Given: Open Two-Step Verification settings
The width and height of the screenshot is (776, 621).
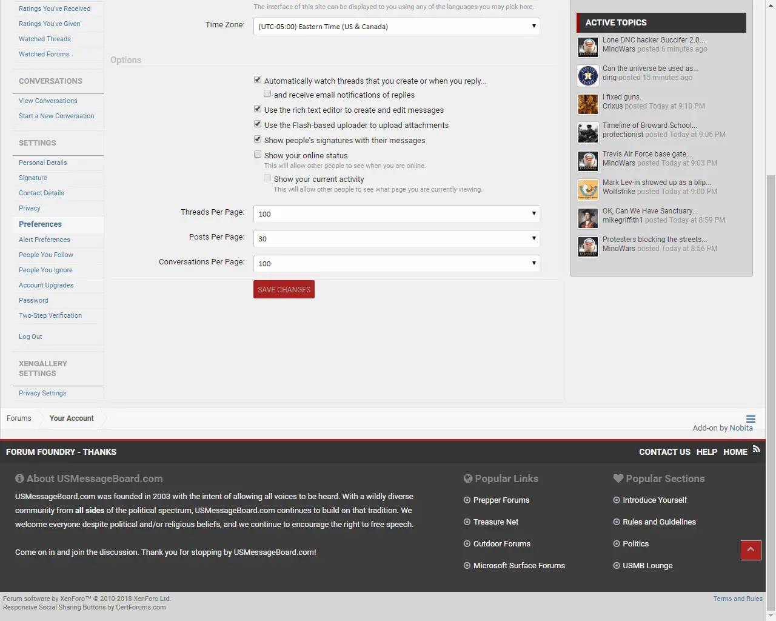Looking at the screenshot, I should coord(50,315).
